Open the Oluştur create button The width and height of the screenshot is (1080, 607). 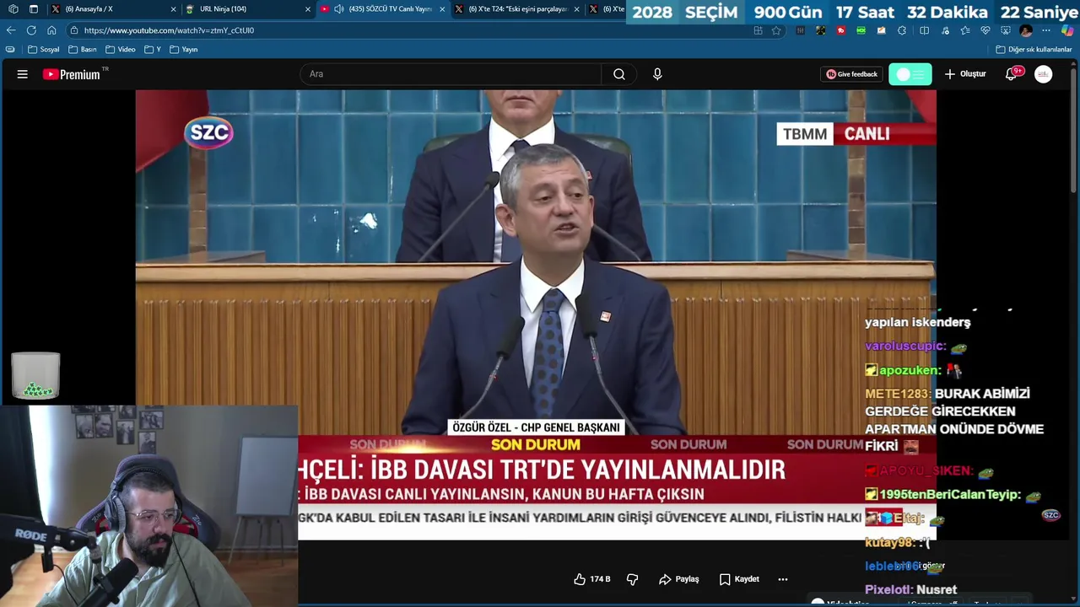pyautogui.click(x=965, y=74)
